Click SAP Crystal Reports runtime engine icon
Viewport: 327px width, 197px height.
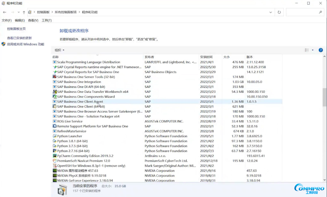pos(54,67)
